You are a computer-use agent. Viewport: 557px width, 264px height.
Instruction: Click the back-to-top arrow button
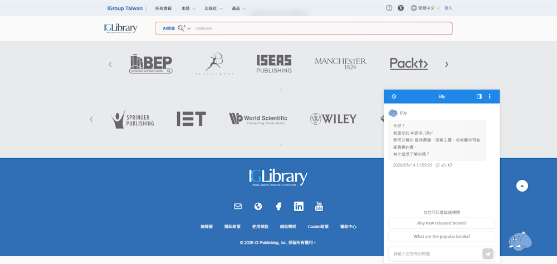click(x=522, y=186)
